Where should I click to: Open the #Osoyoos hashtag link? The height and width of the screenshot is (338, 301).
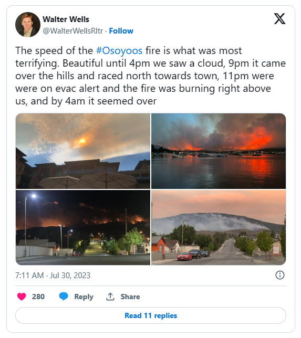tap(119, 51)
